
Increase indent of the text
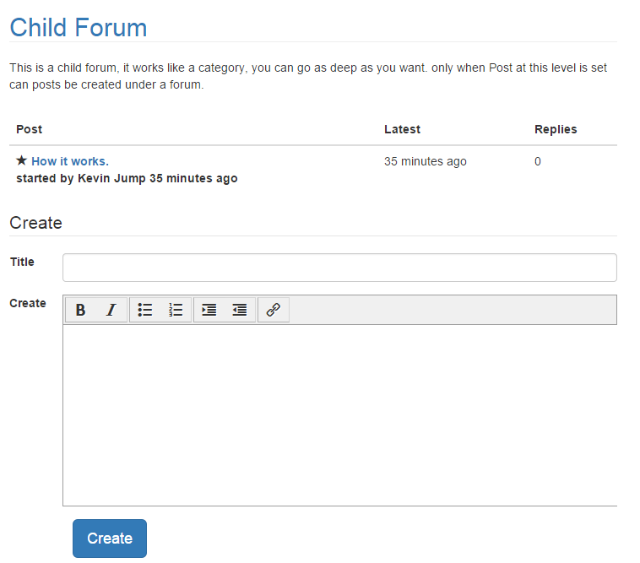(x=209, y=310)
